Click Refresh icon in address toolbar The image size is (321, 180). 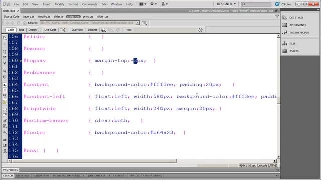coord(19,23)
